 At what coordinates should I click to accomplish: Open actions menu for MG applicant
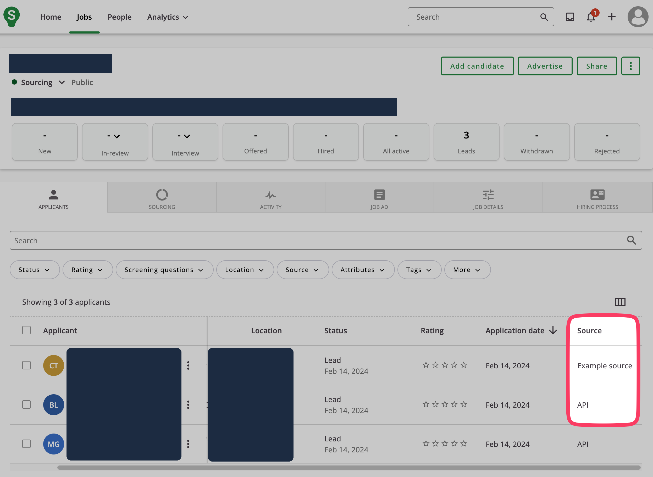pos(188,444)
